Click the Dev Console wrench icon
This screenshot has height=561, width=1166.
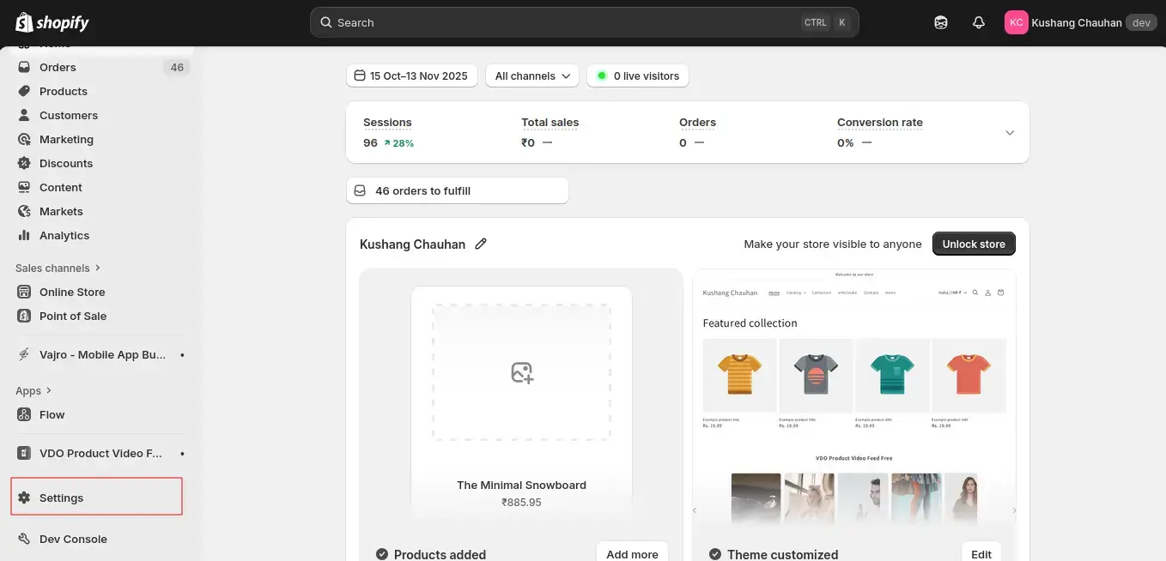pyautogui.click(x=24, y=539)
